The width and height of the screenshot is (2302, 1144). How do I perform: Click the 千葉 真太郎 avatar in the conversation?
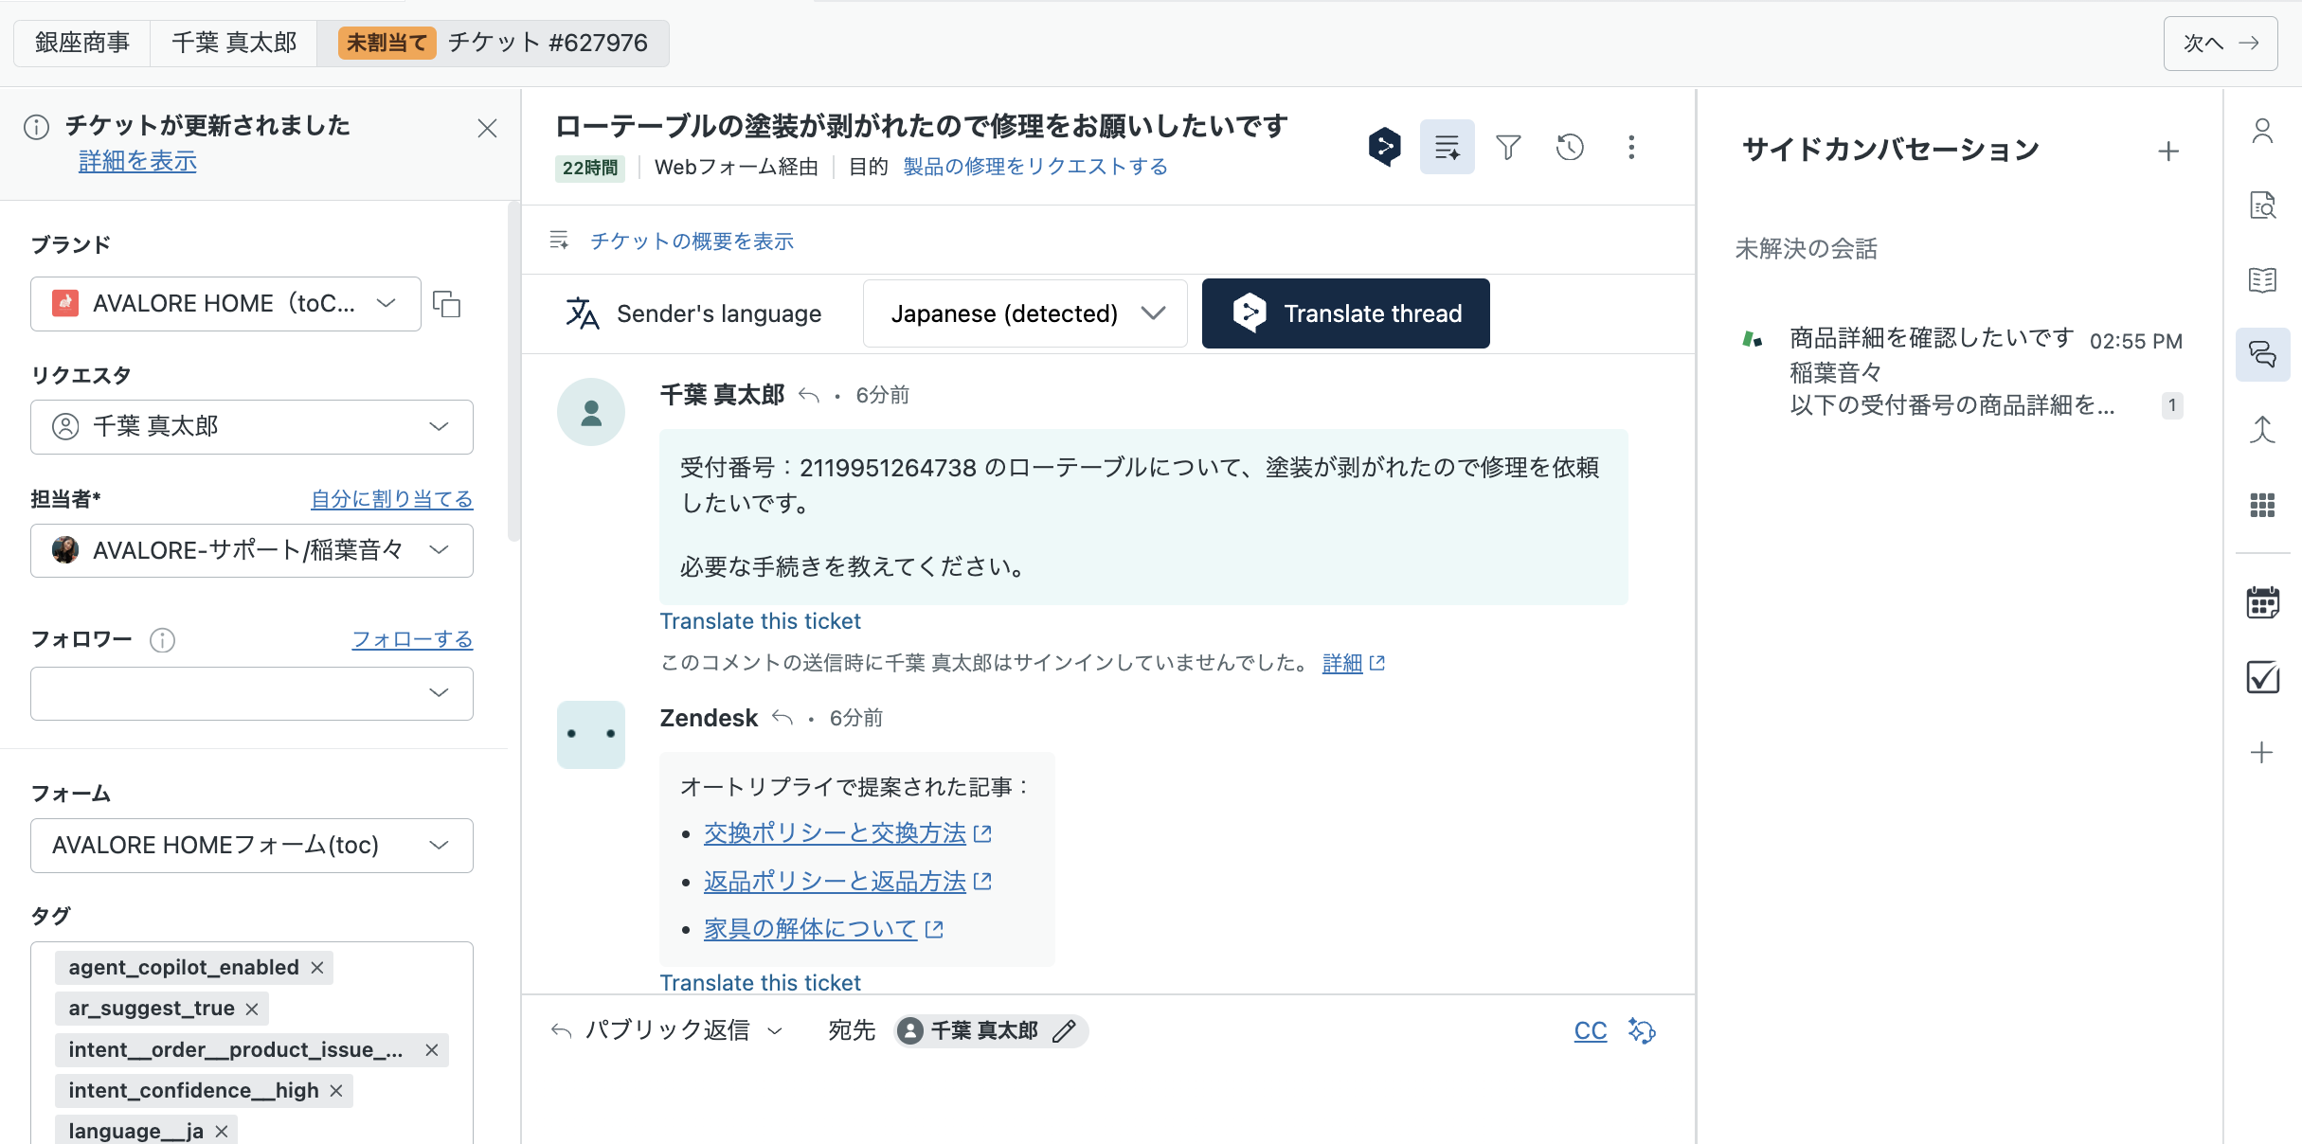[590, 412]
